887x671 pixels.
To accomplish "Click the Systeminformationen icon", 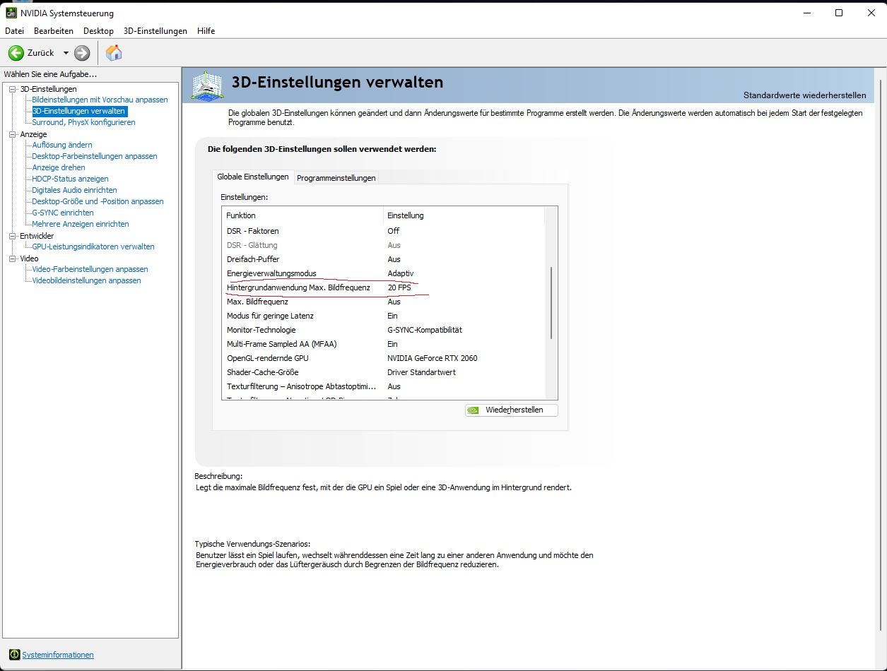I will click(x=14, y=655).
